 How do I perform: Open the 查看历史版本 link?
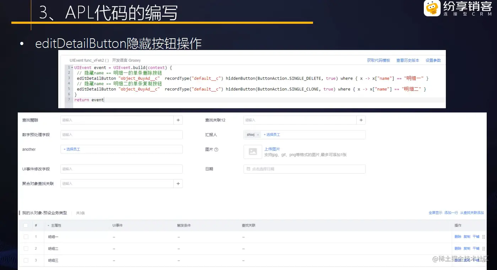coord(408,60)
